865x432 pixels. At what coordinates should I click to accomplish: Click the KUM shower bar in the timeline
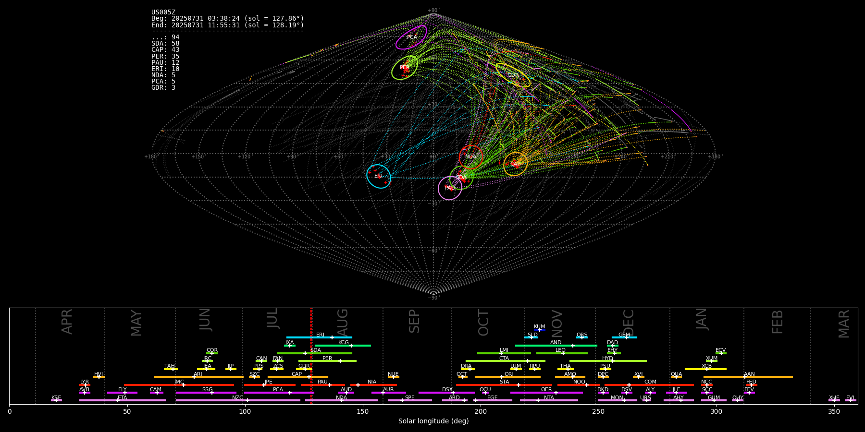pyautogui.click(x=540, y=330)
